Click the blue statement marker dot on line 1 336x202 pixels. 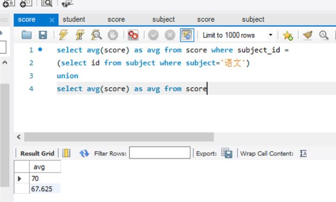[x=40, y=50]
